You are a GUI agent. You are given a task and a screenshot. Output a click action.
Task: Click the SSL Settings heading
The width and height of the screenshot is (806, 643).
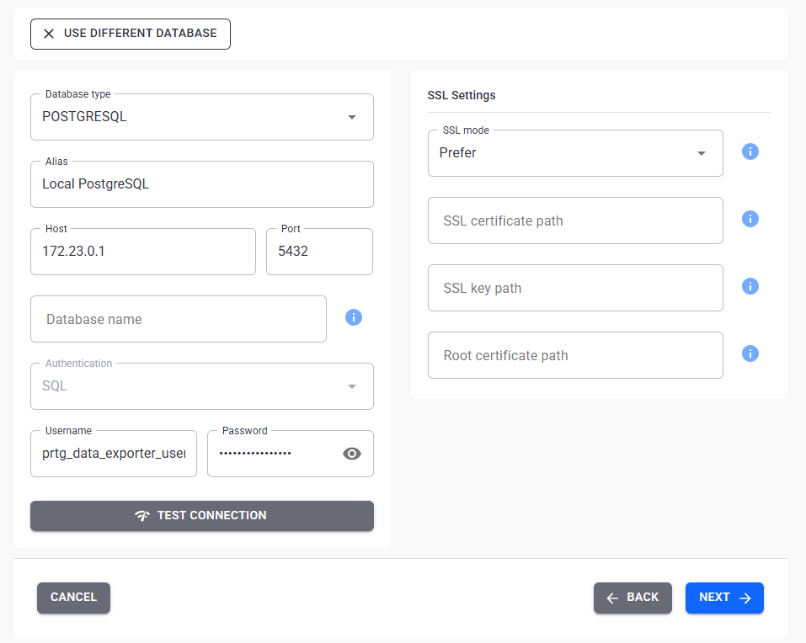(461, 95)
